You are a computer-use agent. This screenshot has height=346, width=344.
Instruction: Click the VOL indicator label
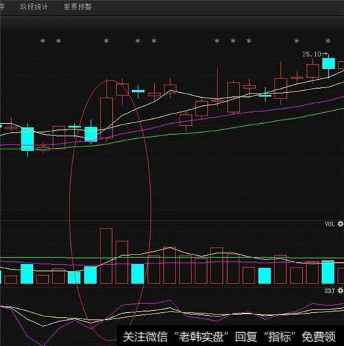tap(330, 224)
